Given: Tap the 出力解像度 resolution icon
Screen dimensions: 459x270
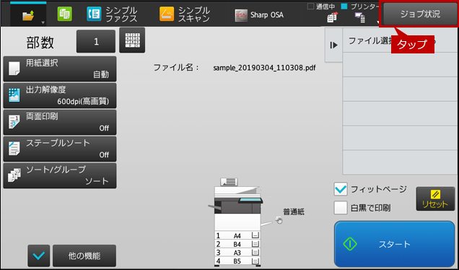Looking at the screenshot, I should pyautogui.click(x=14, y=95).
